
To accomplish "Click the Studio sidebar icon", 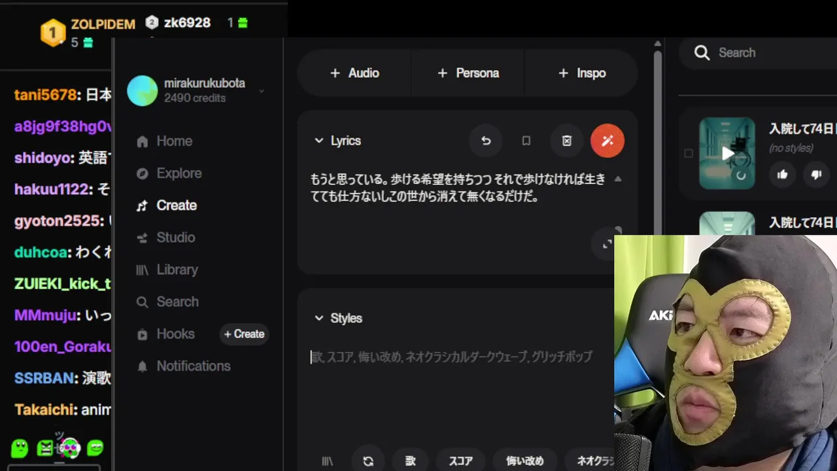I will coord(143,237).
